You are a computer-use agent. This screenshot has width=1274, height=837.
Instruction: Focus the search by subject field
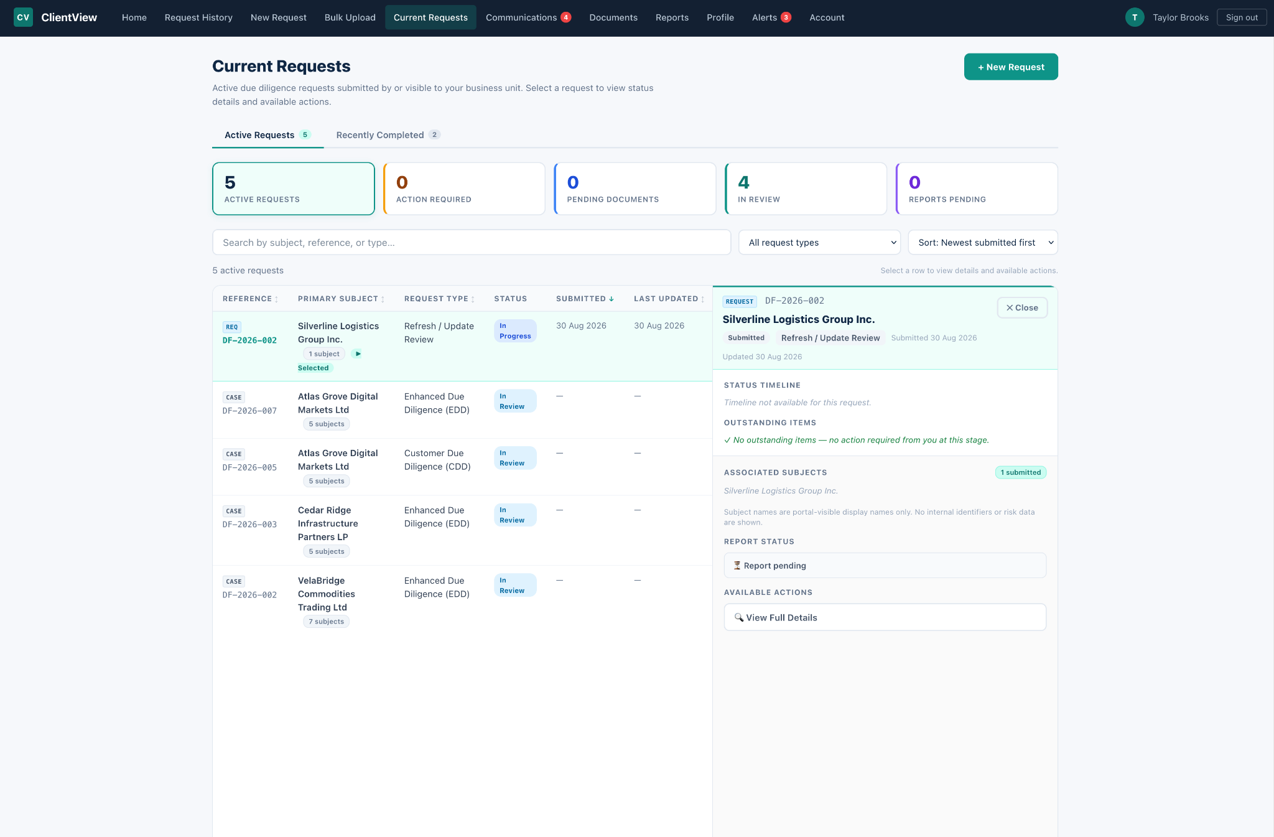click(x=472, y=243)
